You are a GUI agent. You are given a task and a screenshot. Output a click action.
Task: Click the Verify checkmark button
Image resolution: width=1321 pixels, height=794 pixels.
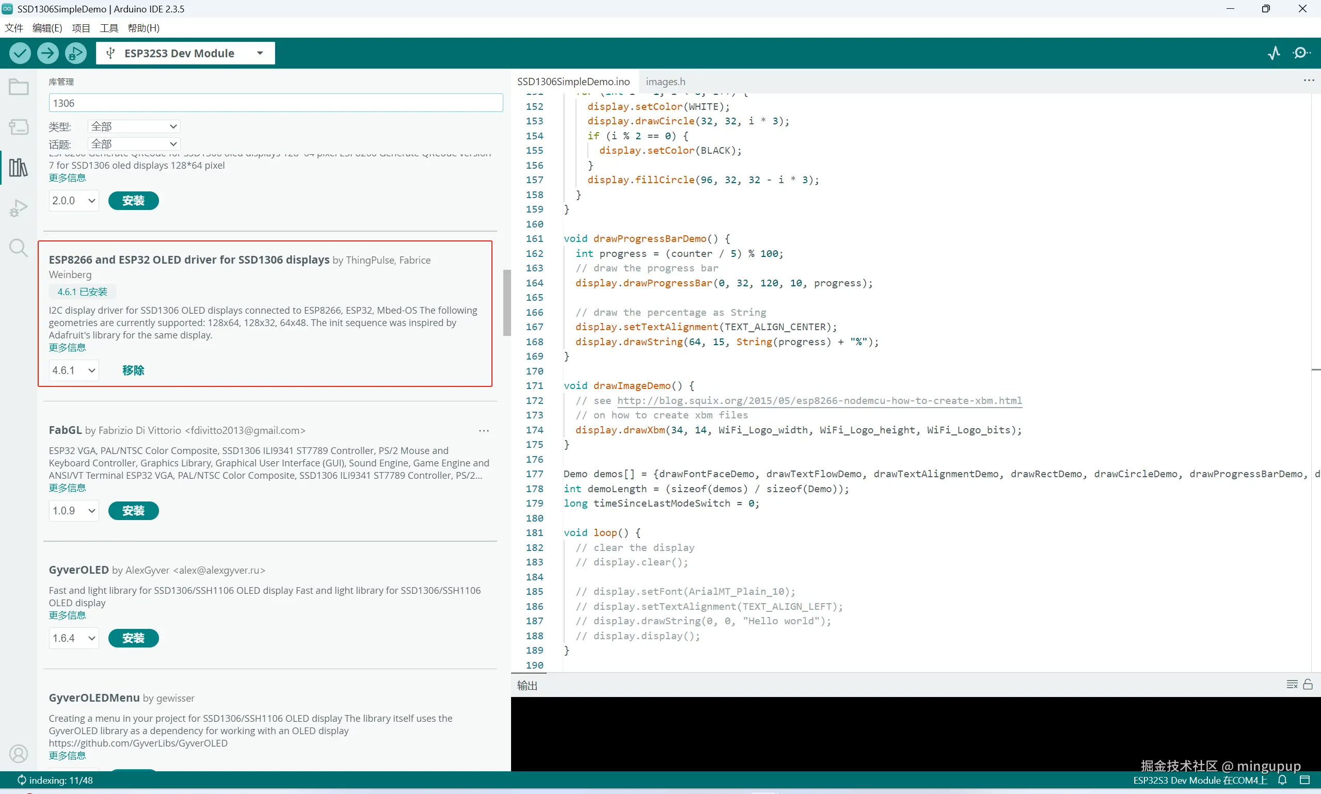20,53
